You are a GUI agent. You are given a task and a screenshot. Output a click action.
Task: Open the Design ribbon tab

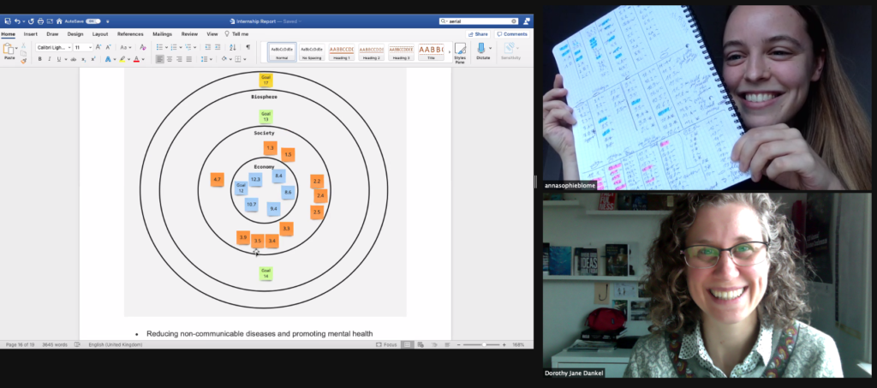pos(75,34)
